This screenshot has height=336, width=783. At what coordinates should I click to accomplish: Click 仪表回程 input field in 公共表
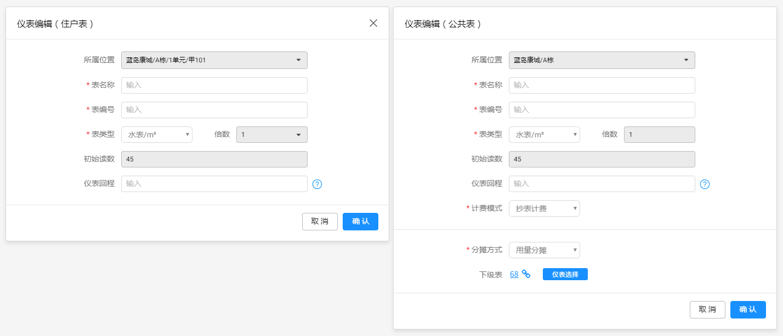[602, 184]
